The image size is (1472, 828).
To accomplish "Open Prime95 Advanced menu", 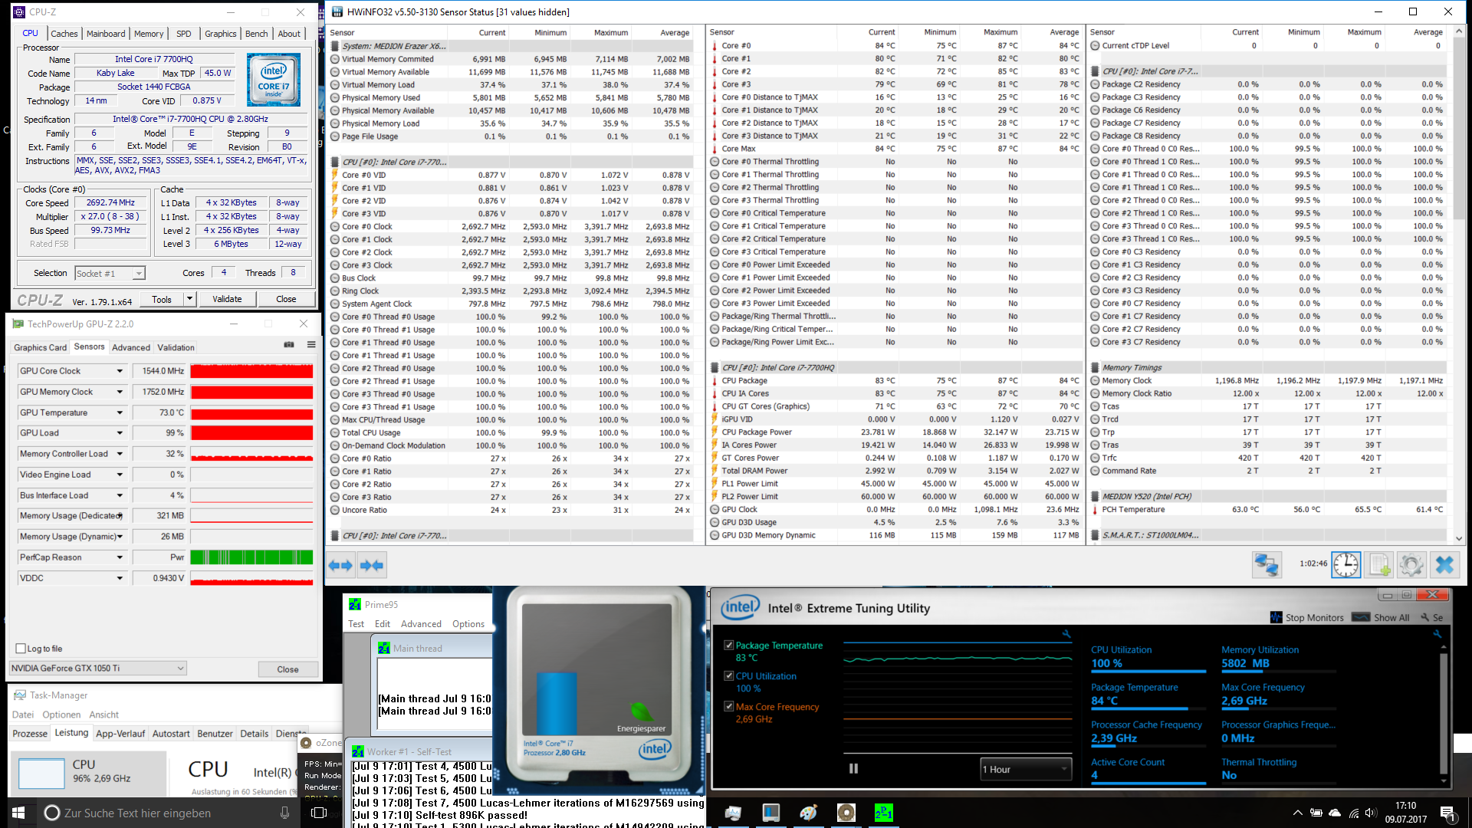I will (x=421, y=624).
